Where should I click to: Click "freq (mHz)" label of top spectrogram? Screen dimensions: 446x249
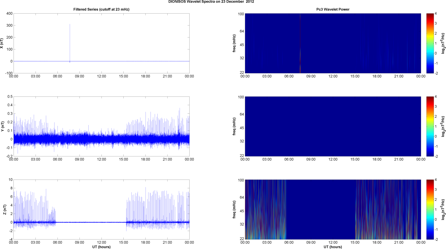(x=234, y=43)
